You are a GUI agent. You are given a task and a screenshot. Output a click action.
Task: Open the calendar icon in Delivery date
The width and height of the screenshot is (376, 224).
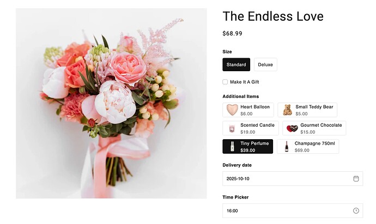click(356, 178)
